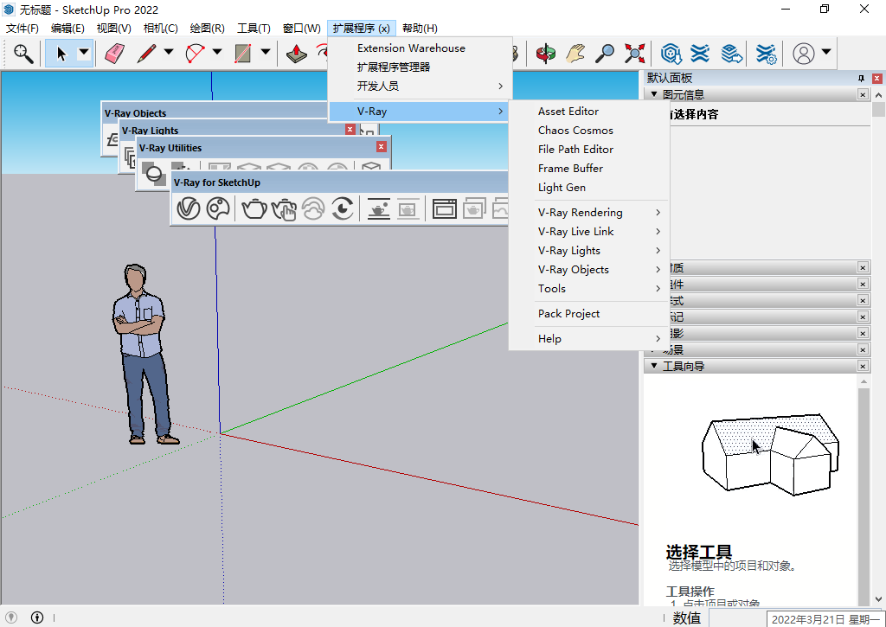Open the account dropdown arrow
Image resolution: width=886 pixels, height=627 pixels.
point(826,52)
